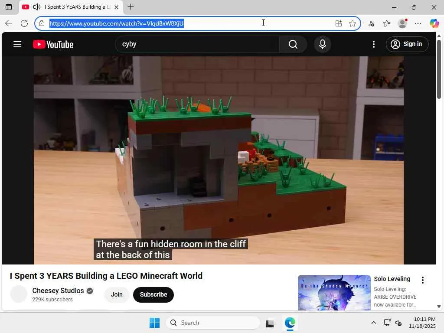Open Cheesey Studios channel name link
Viewport: 444px width, 333px height.
click(58, 291)
